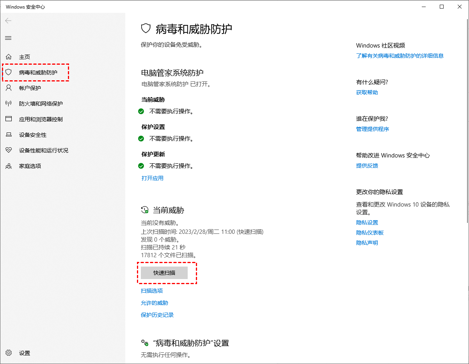This screenshot has width=469, height=364.
Task: Click the 17812 个文件已扫描 text
Action: point(169,255)
